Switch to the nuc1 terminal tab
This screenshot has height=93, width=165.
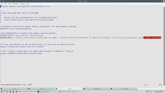click(x=14, y=89)
